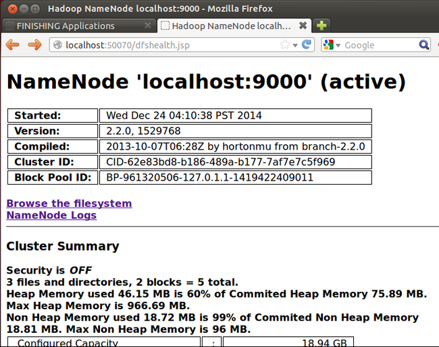Click the Version value '2.2.0, 1529768'
Image resolution: width=439 pixels, height=347 pixels.
[x=143, y=131]
